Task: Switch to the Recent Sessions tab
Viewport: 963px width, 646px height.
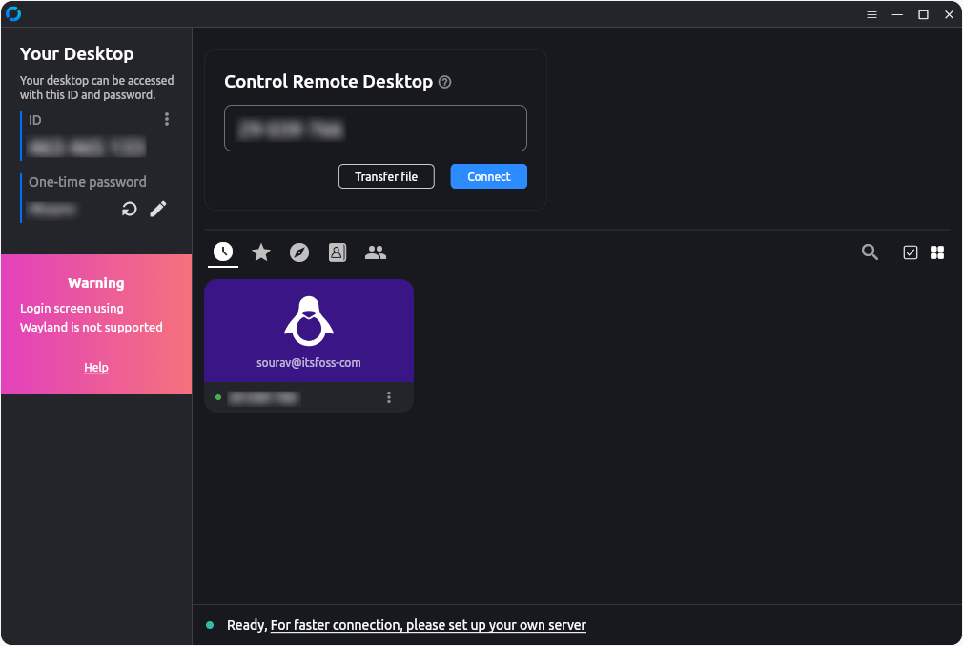Action: point(222,252)
